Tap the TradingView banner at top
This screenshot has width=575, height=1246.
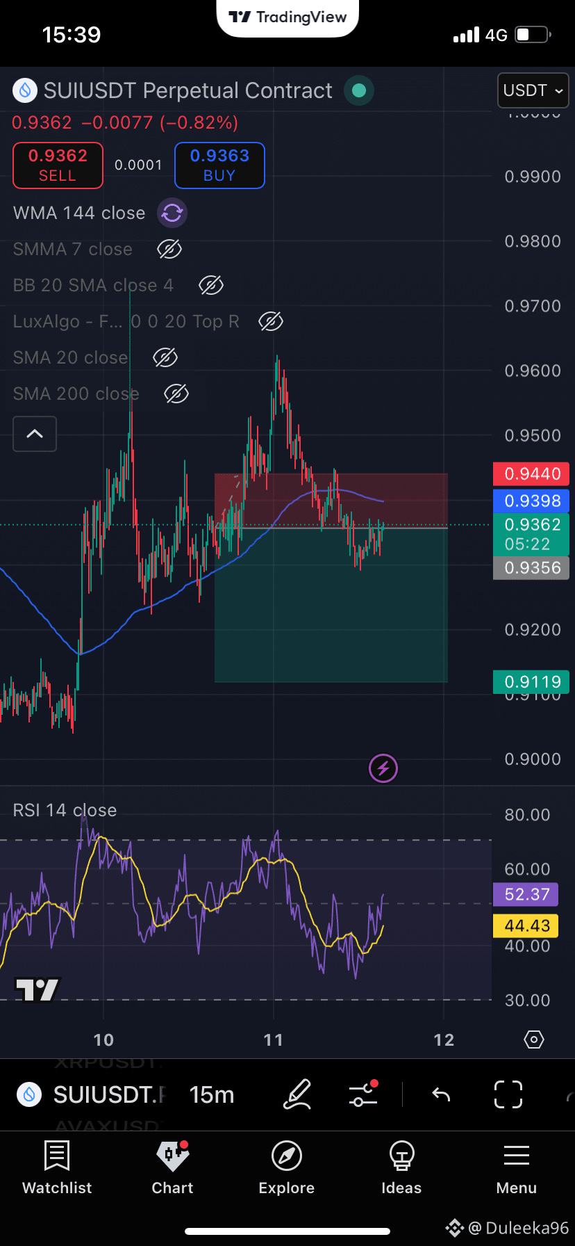(287, 17)
